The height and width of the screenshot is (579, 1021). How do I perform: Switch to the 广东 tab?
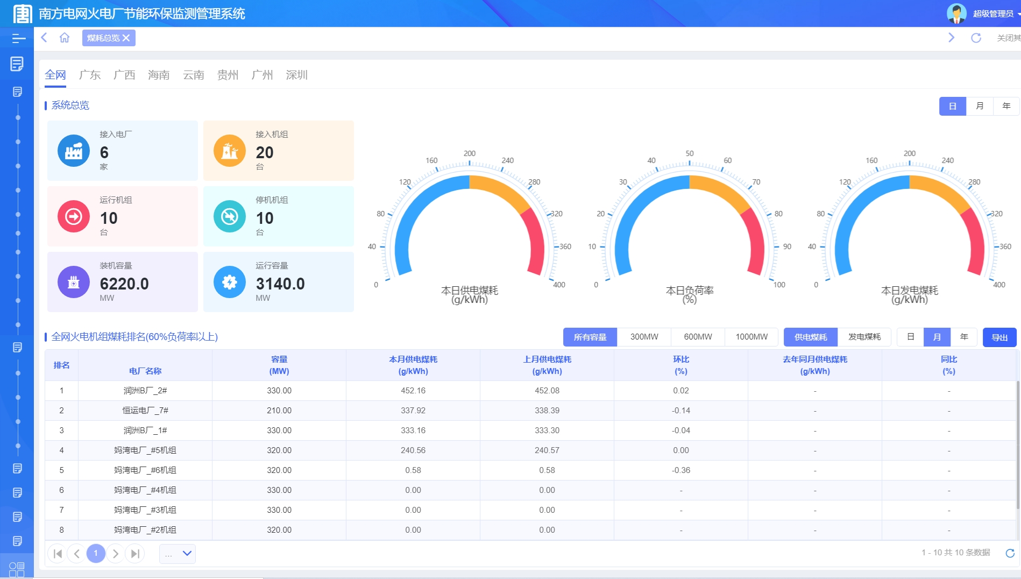point(90,75)
